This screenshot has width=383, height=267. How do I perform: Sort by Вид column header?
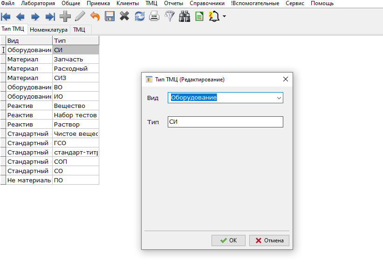click(x=29, y=41)
